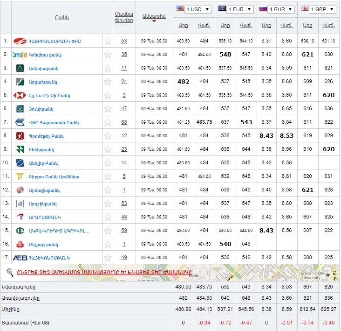Click the AEB Armeconombank logo

point(20,258)
